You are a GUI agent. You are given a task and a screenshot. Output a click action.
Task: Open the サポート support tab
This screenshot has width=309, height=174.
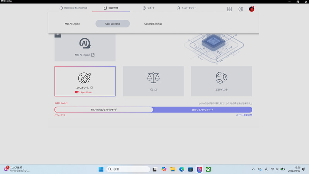[149, 8]
